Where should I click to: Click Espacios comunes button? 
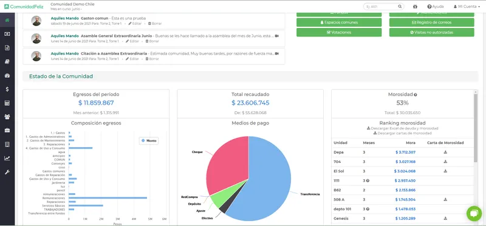339,22
